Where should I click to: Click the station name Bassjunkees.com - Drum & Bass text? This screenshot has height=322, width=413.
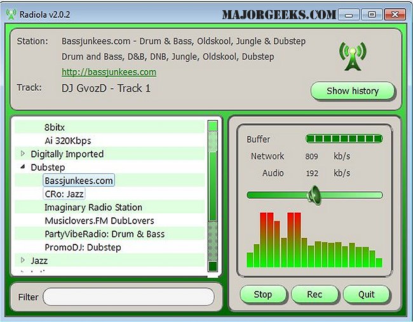pyautogui.click(x=184, y=41)
